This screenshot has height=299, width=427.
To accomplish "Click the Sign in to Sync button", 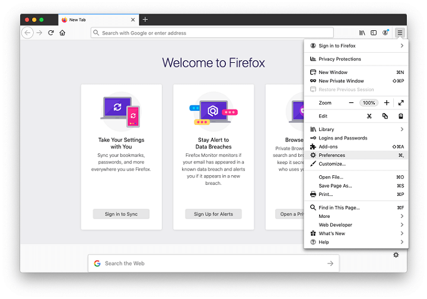I will tap(121, 214).
